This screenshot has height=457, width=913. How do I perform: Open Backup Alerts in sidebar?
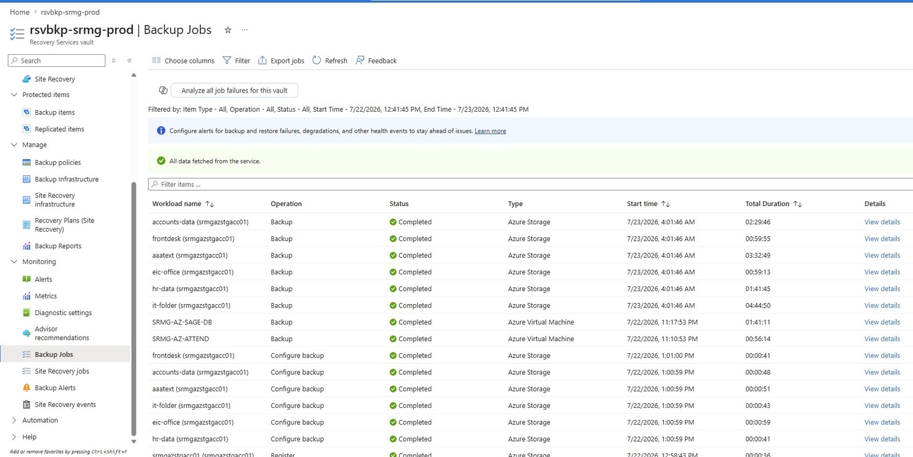(x=55, y=388)
